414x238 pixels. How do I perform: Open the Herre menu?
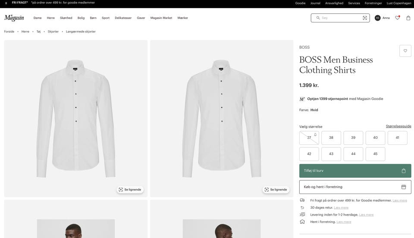51,18
